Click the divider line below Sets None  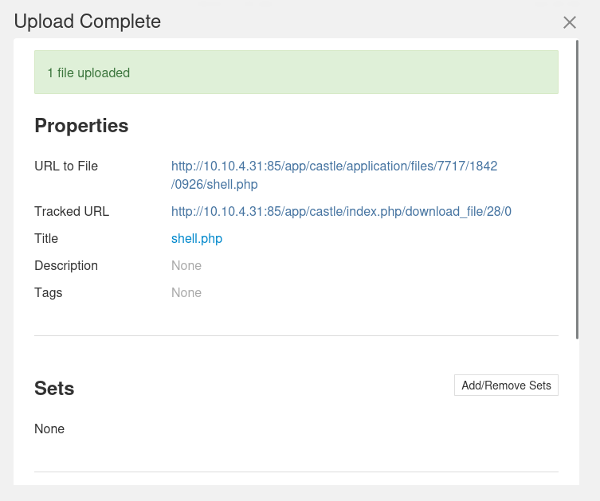(296, 472)
